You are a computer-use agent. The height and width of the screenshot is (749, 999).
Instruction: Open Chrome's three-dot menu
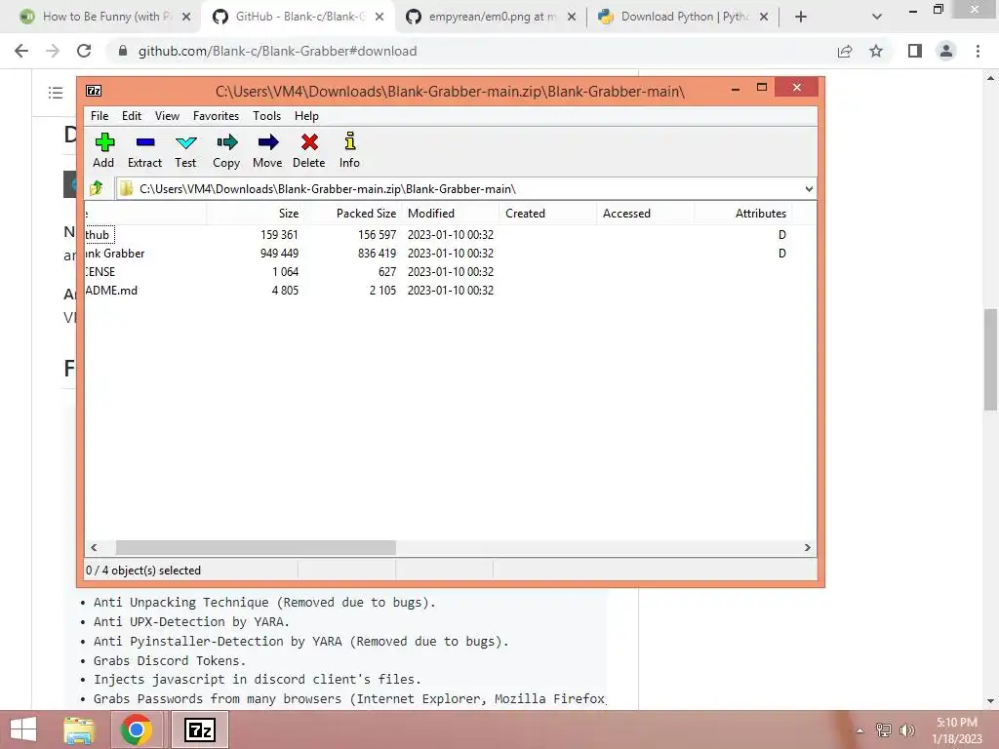pos(978,51)
